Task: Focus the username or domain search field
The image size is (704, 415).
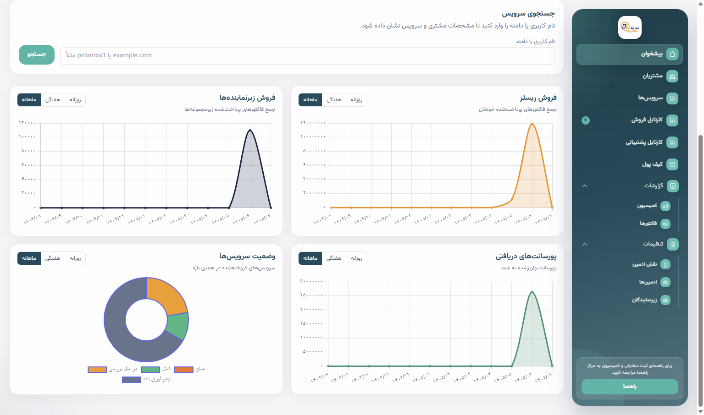Action: 307,55
